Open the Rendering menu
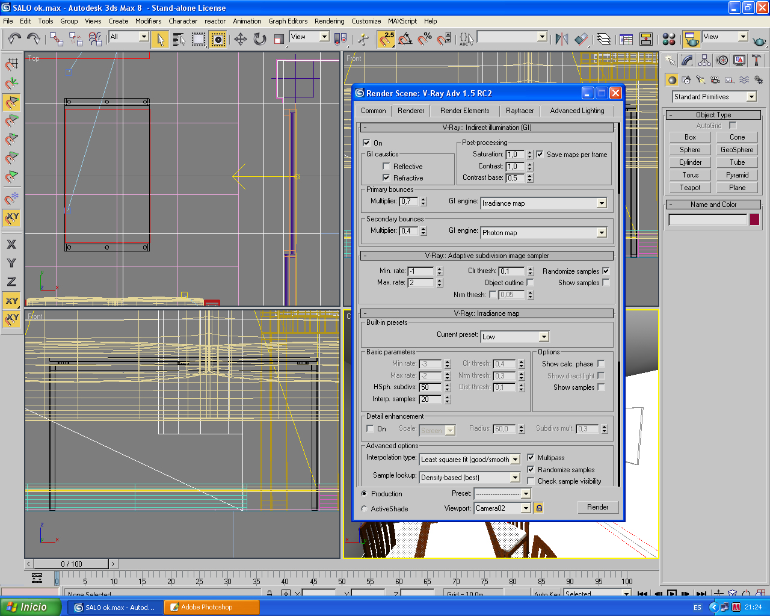Screen dimensions: 770x616 point(329,21)
